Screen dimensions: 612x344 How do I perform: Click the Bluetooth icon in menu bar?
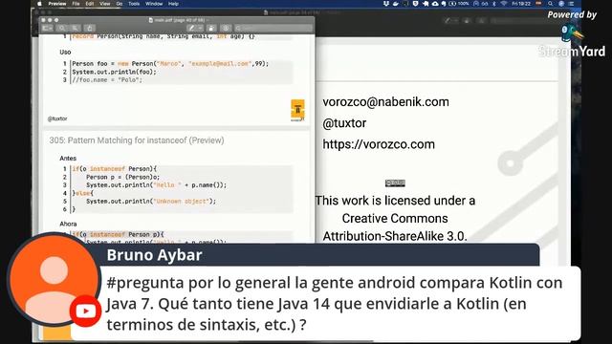pyautogui.click(x=493, y=4)
